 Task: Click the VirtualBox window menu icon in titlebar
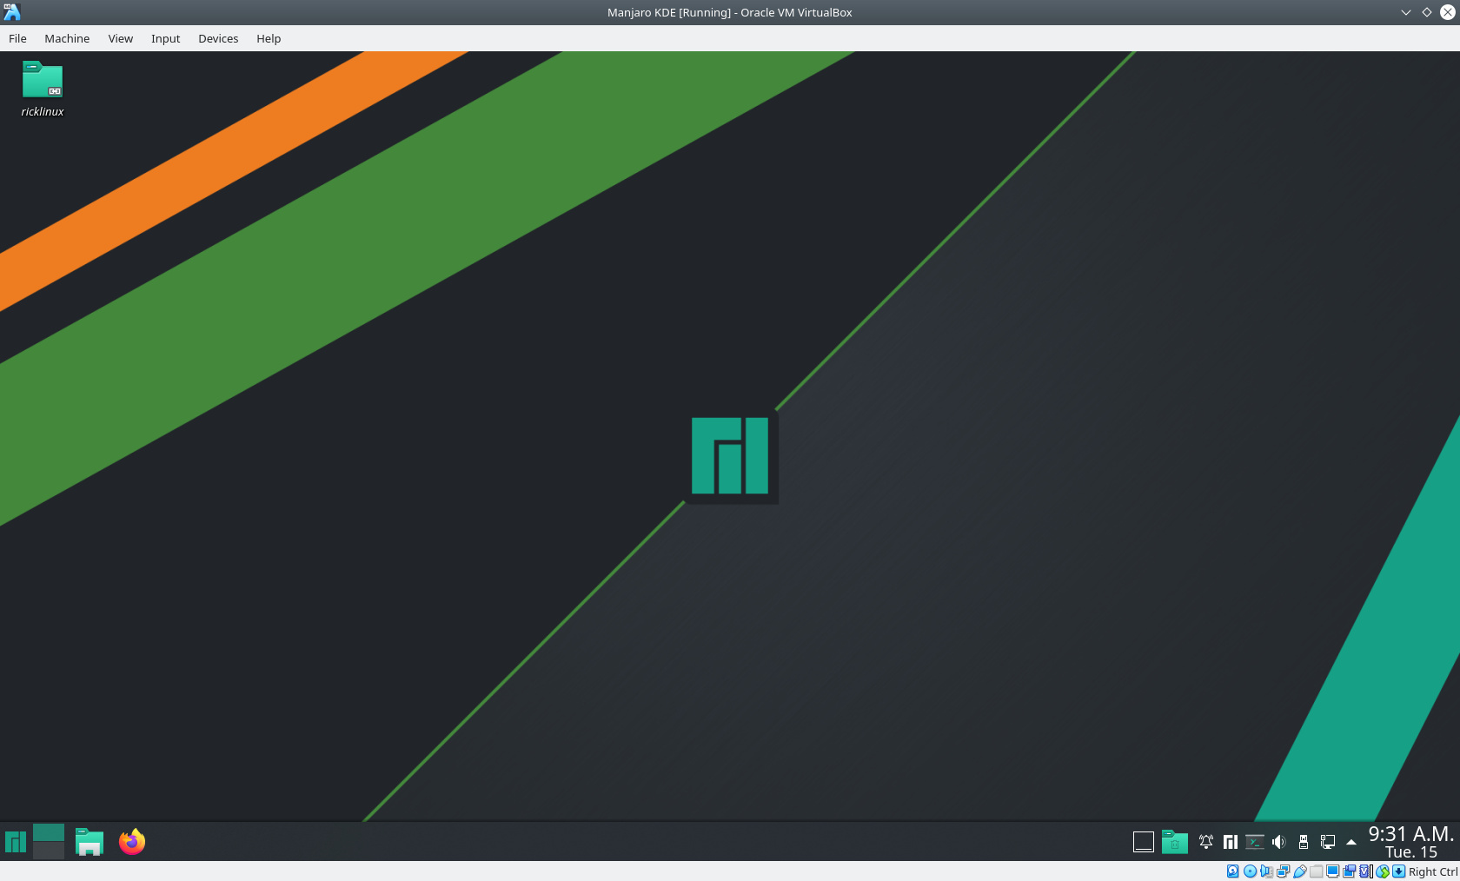[12, 12]
